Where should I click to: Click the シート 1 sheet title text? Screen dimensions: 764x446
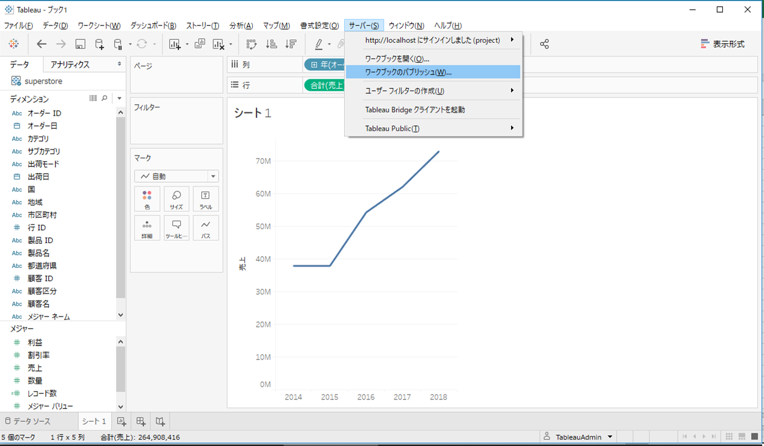tap(253, 113)
